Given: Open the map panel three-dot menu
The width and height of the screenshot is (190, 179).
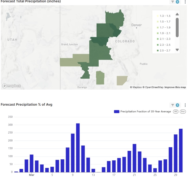Looking at the screenshot, I should [185, 2].
